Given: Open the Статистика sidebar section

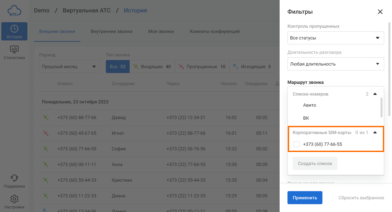Looking at the screenshot, I should 14,53.
